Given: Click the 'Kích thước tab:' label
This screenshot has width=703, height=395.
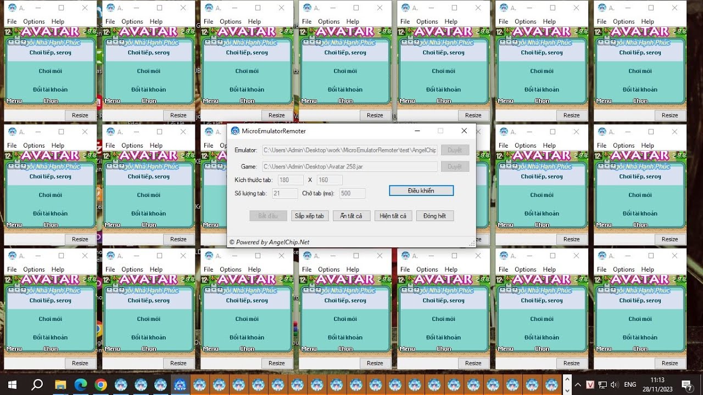Looking at the screenshot, I should point(253,180).
